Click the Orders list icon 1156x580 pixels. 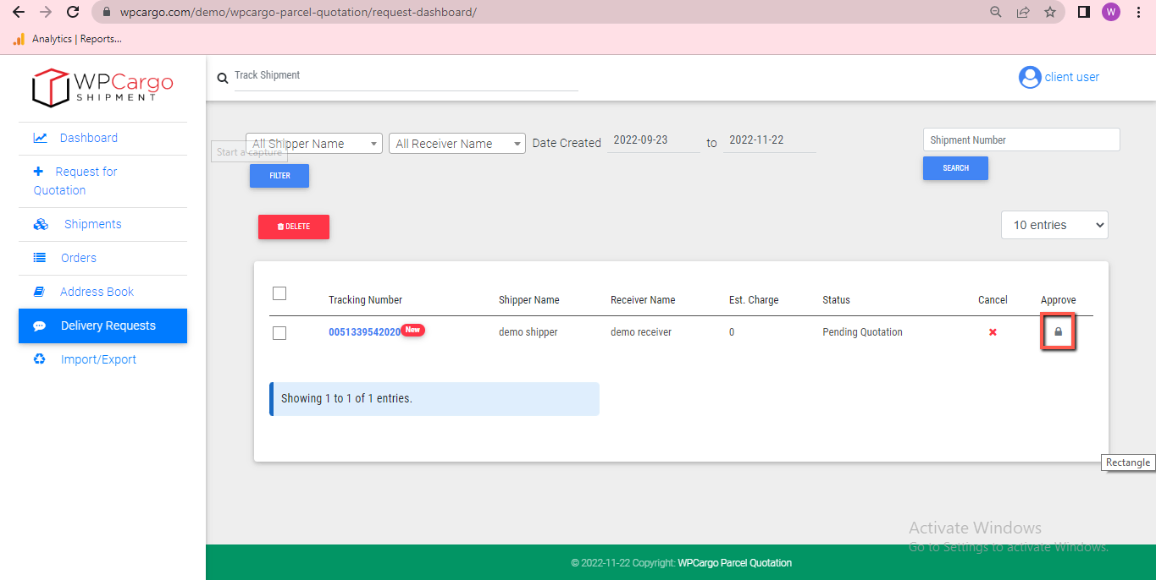(x=40, y=258)
